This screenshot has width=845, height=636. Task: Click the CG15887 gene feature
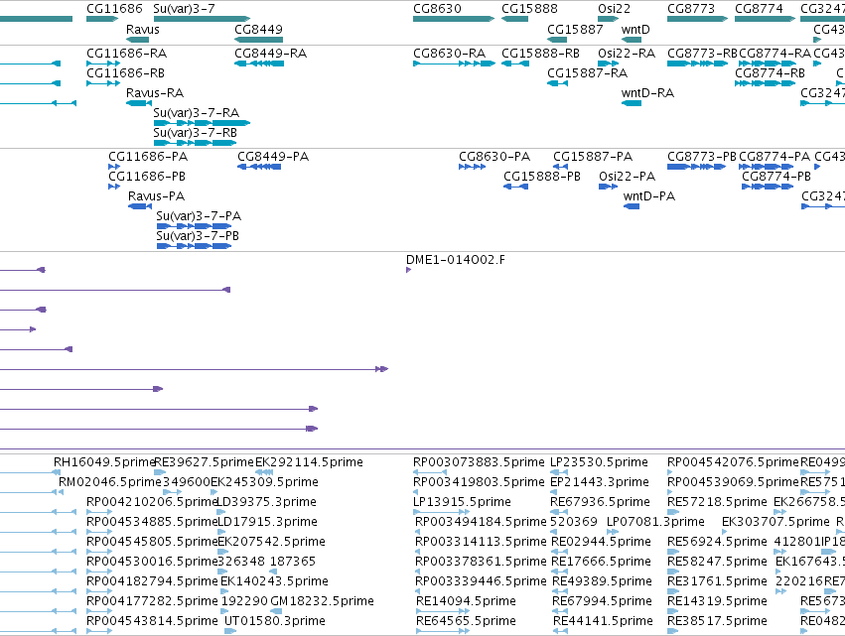557,40
